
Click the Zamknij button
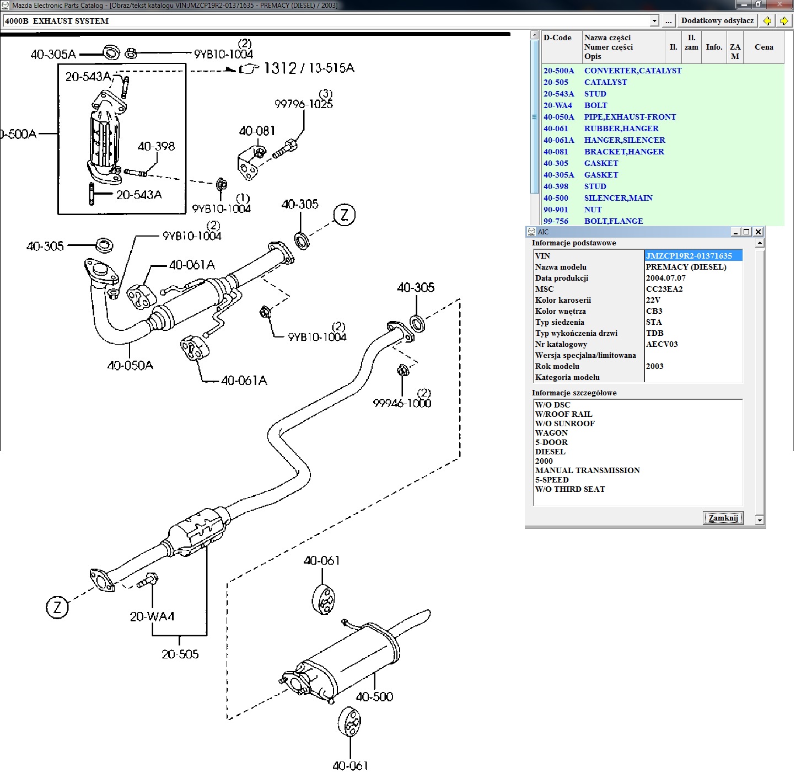723,518
